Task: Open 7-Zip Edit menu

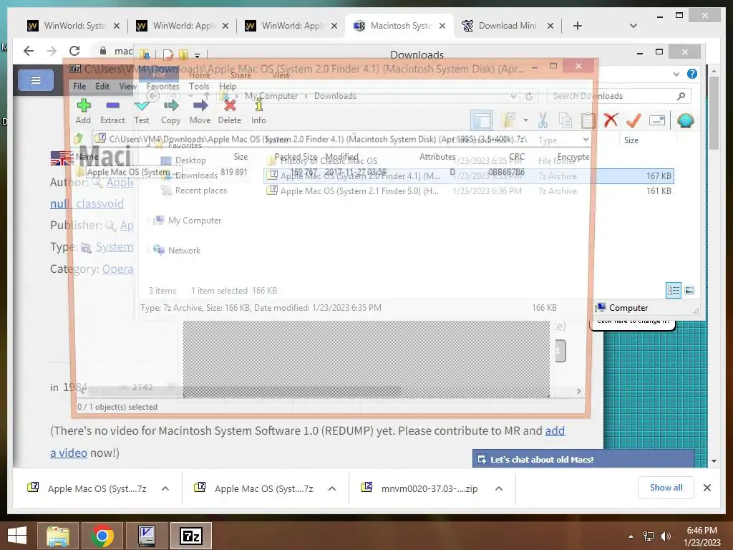Action: click(102, 86)
